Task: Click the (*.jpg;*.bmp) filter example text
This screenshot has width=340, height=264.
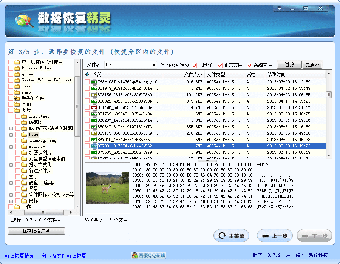Action: 175,65
